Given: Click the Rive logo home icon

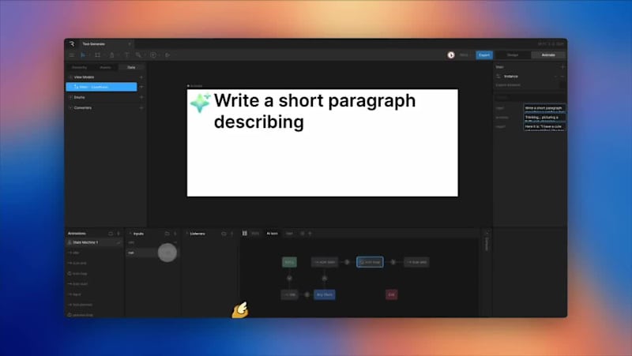Looking at the screenshot, I should pyautogui.click(x=72, y=44).
